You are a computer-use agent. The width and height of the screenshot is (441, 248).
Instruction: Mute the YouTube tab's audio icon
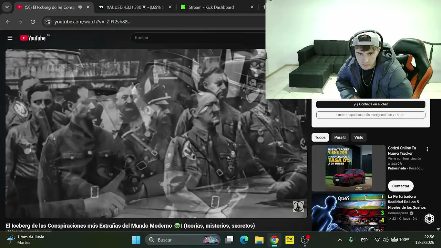80,7
